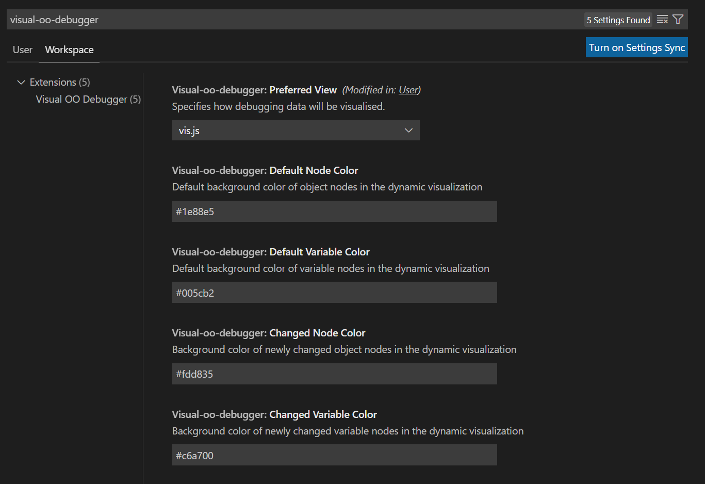The height and width of the screenshot is (484, 705).
Task: Edit the Changed Variable Color field #c6a700
Action: [335, 455]
